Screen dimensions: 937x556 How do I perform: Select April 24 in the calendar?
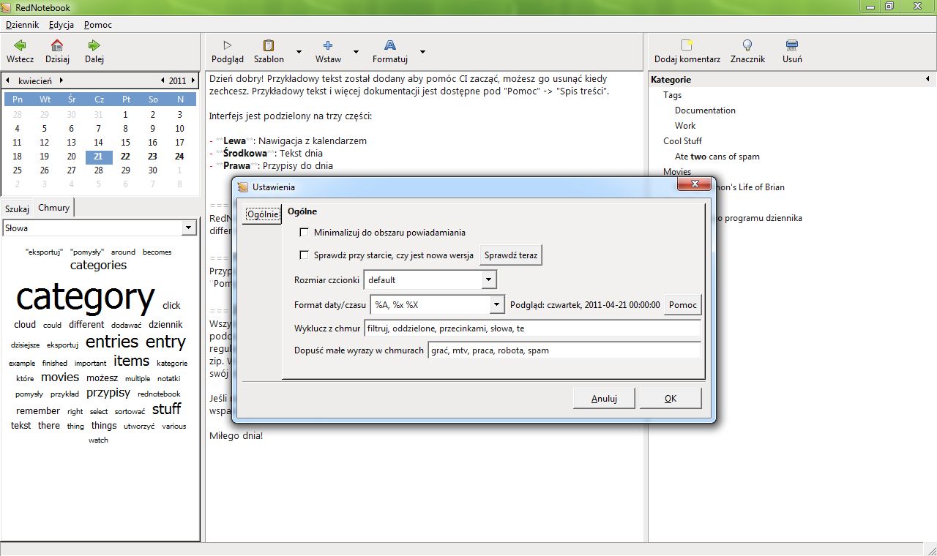(179, 156)
